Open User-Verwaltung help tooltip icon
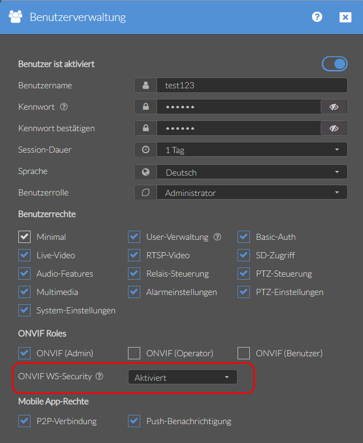 point(217,237)
